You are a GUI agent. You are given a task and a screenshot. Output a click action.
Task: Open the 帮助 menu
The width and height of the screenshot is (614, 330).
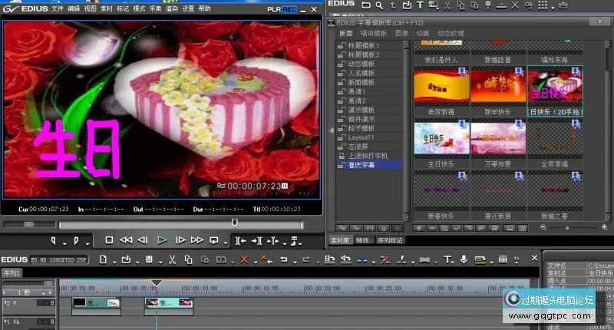[204, 8]
